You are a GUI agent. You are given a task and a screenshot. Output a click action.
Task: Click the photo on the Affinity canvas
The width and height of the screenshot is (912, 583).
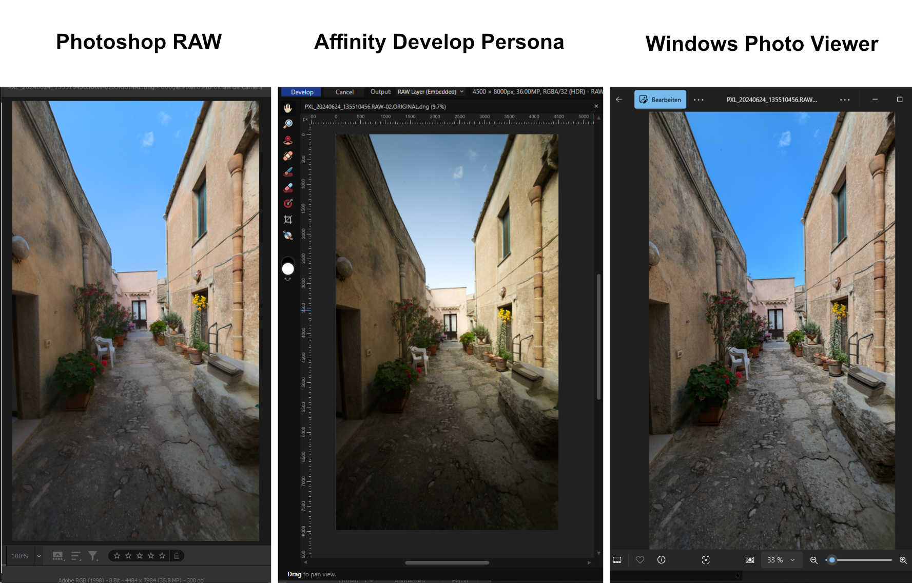pos(447,332)
